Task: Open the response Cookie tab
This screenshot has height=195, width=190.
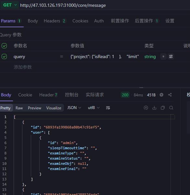Action: click(25, 95)
